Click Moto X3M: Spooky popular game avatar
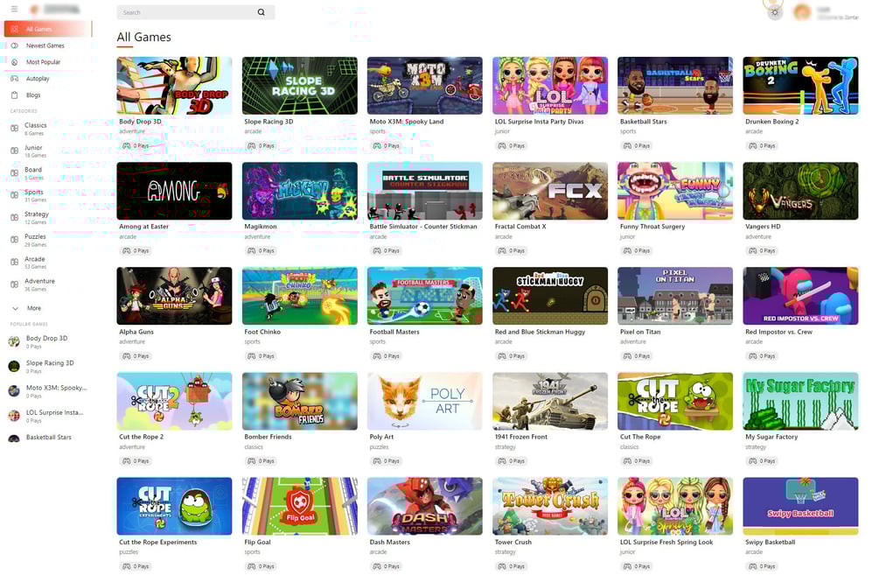Screen dimensions: 879x575 (14, 391)
